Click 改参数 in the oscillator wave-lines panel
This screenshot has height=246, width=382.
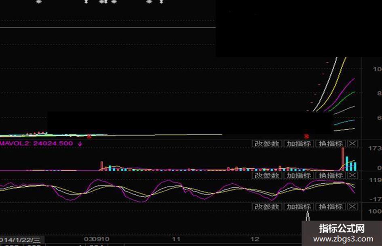[267, 175]
